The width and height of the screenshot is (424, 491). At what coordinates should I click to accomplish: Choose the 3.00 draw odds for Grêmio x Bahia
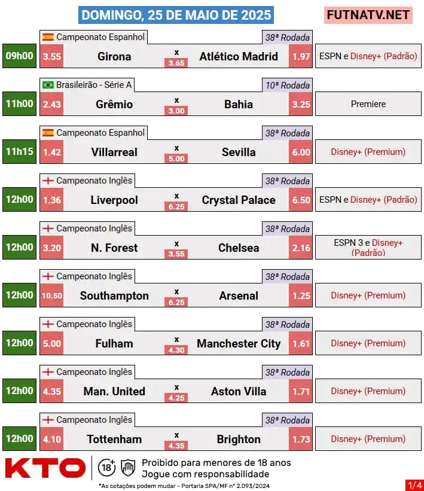point(176,111)
